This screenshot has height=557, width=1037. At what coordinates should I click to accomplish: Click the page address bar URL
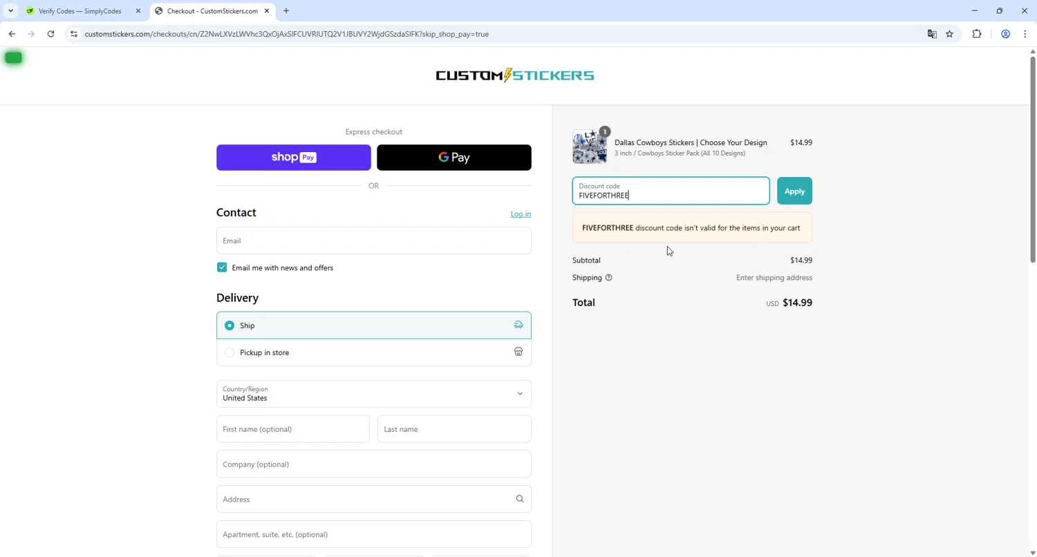tap(287, 34)
